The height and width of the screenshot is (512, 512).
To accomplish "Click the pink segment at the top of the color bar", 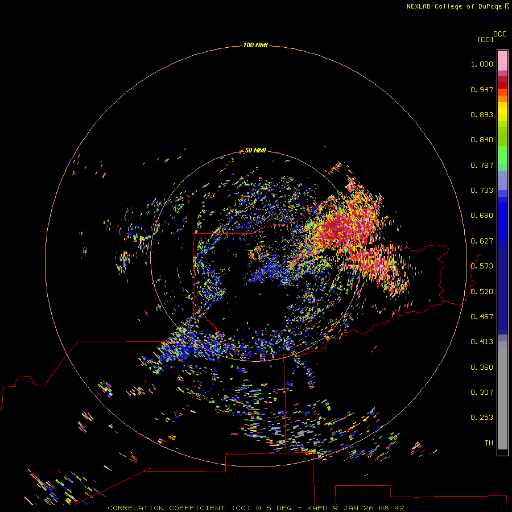I will pyautogui.click(x=502, y=61).
